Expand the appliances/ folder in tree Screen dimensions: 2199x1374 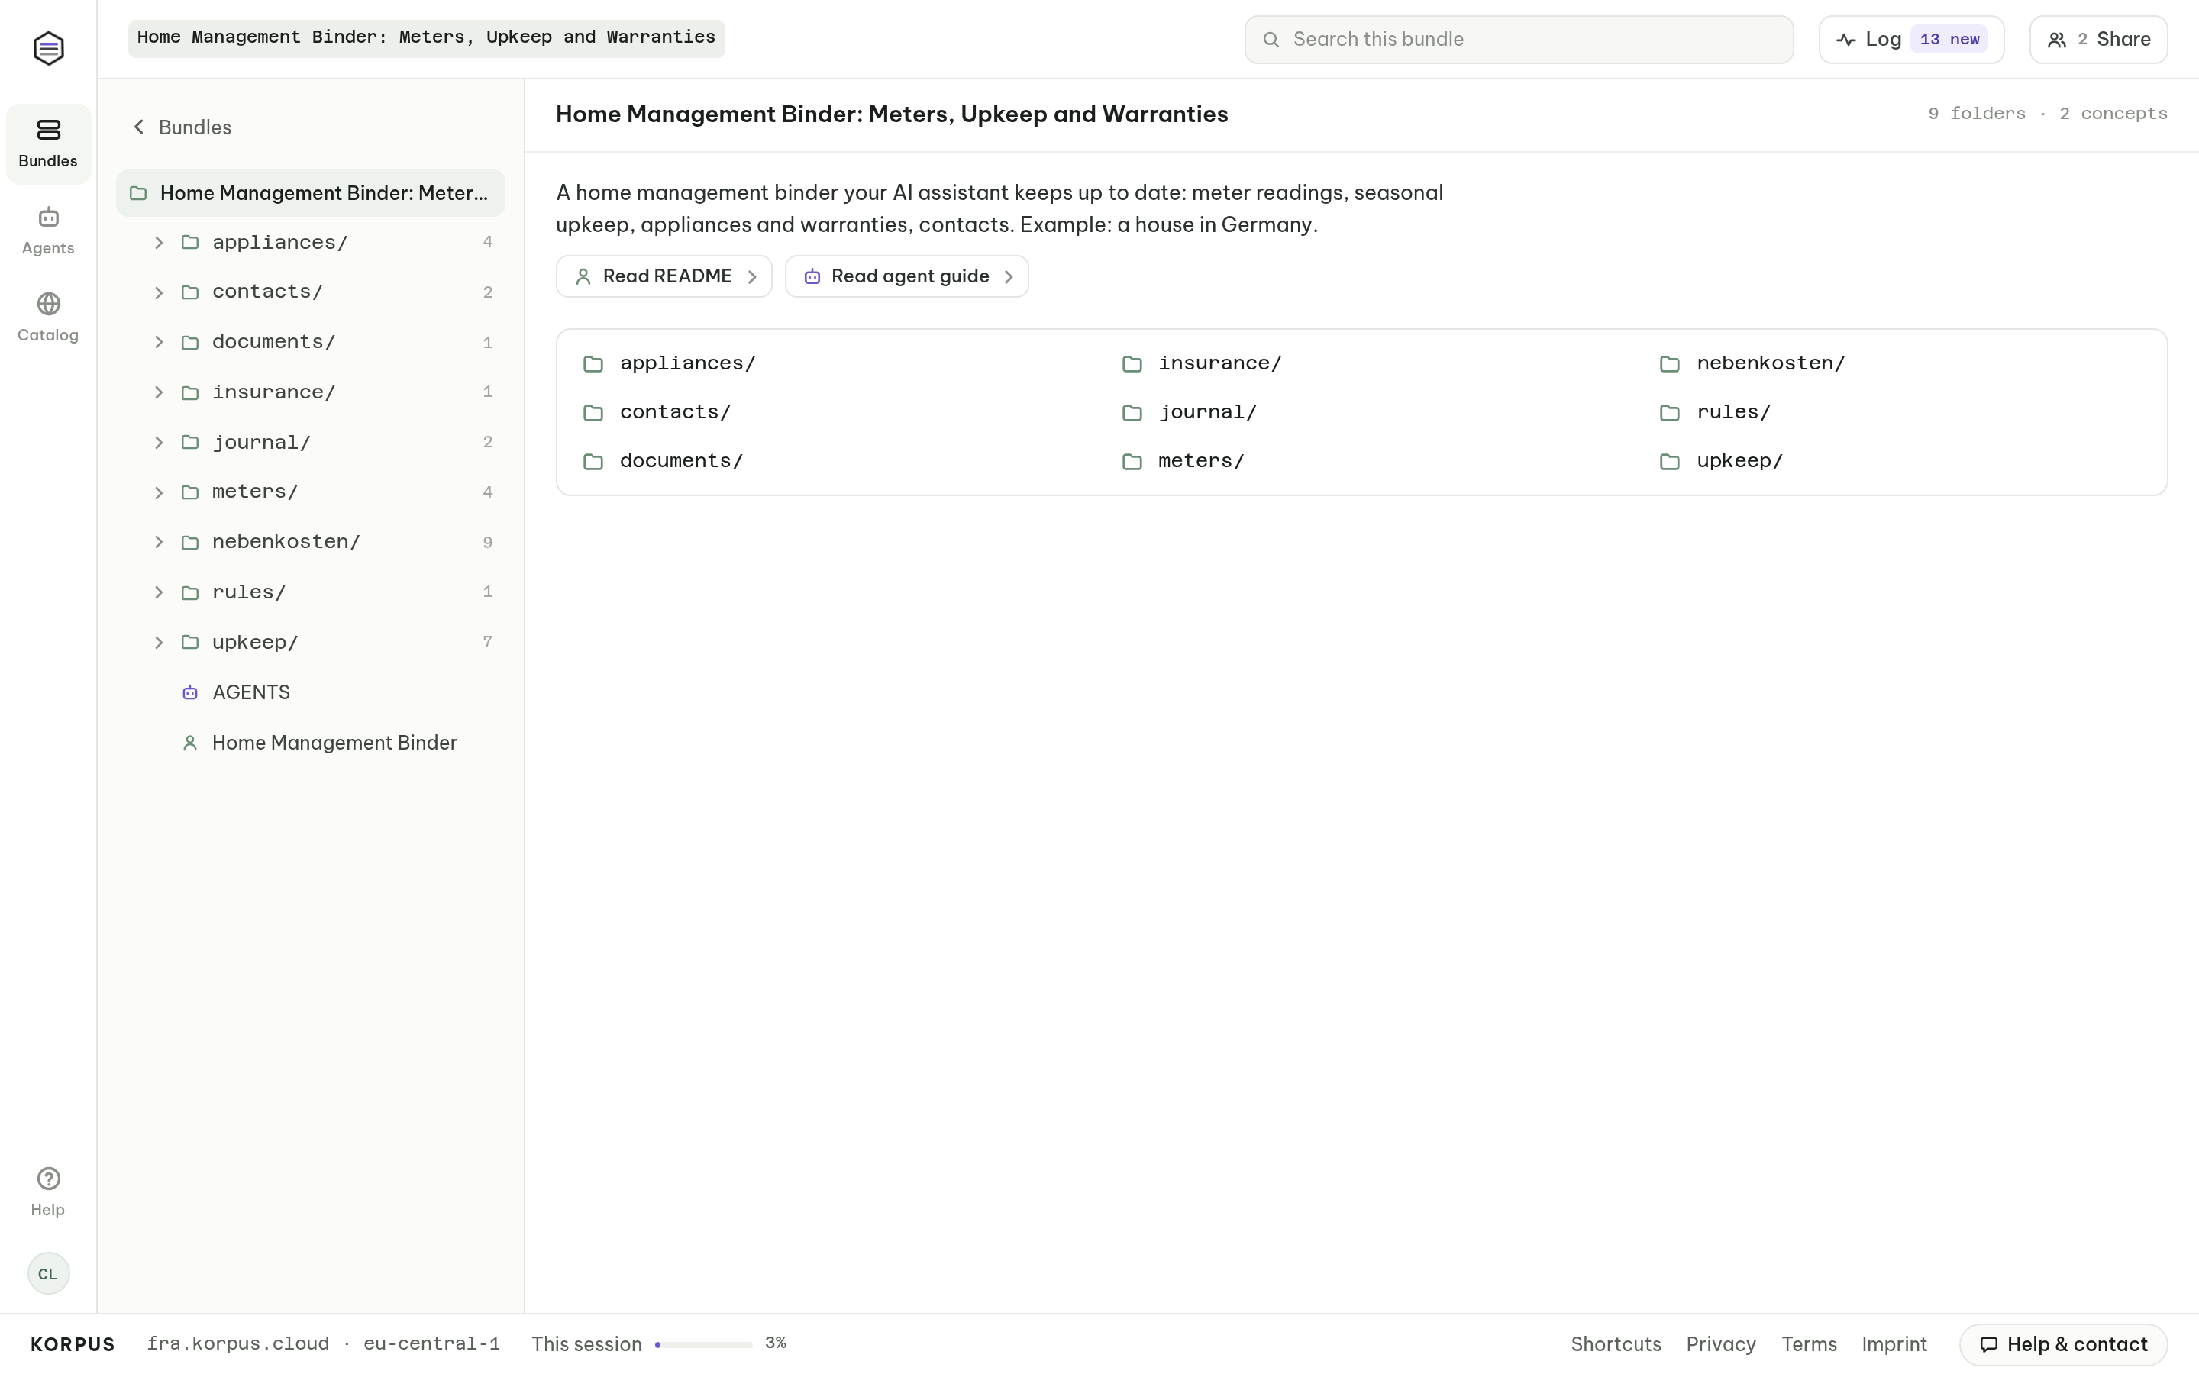tap(159, 243)
